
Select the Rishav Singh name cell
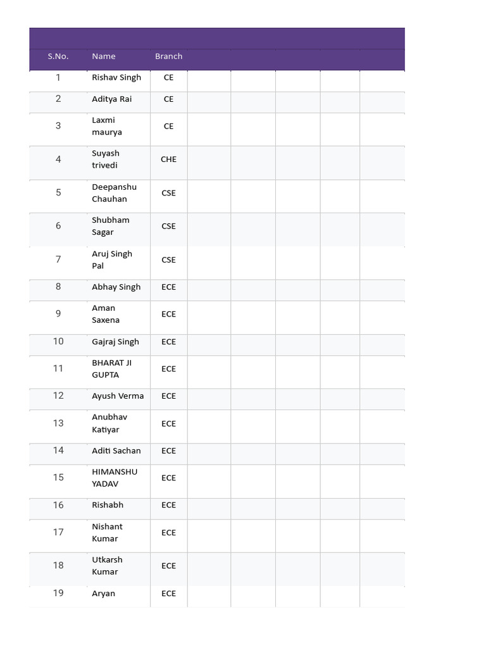(x=116, y=78)
